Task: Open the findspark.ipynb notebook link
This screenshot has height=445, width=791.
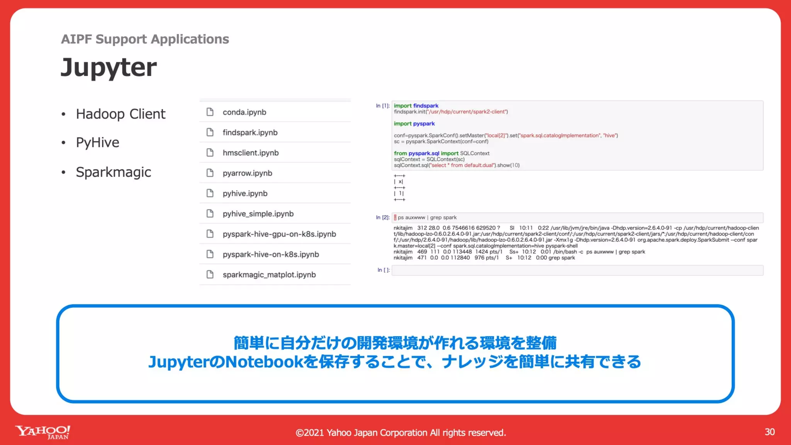Action: coord(250,132)
